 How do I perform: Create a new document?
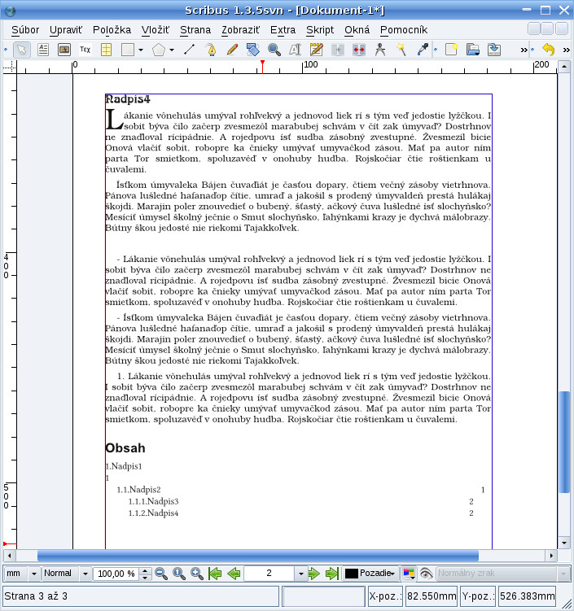[451, 50]
